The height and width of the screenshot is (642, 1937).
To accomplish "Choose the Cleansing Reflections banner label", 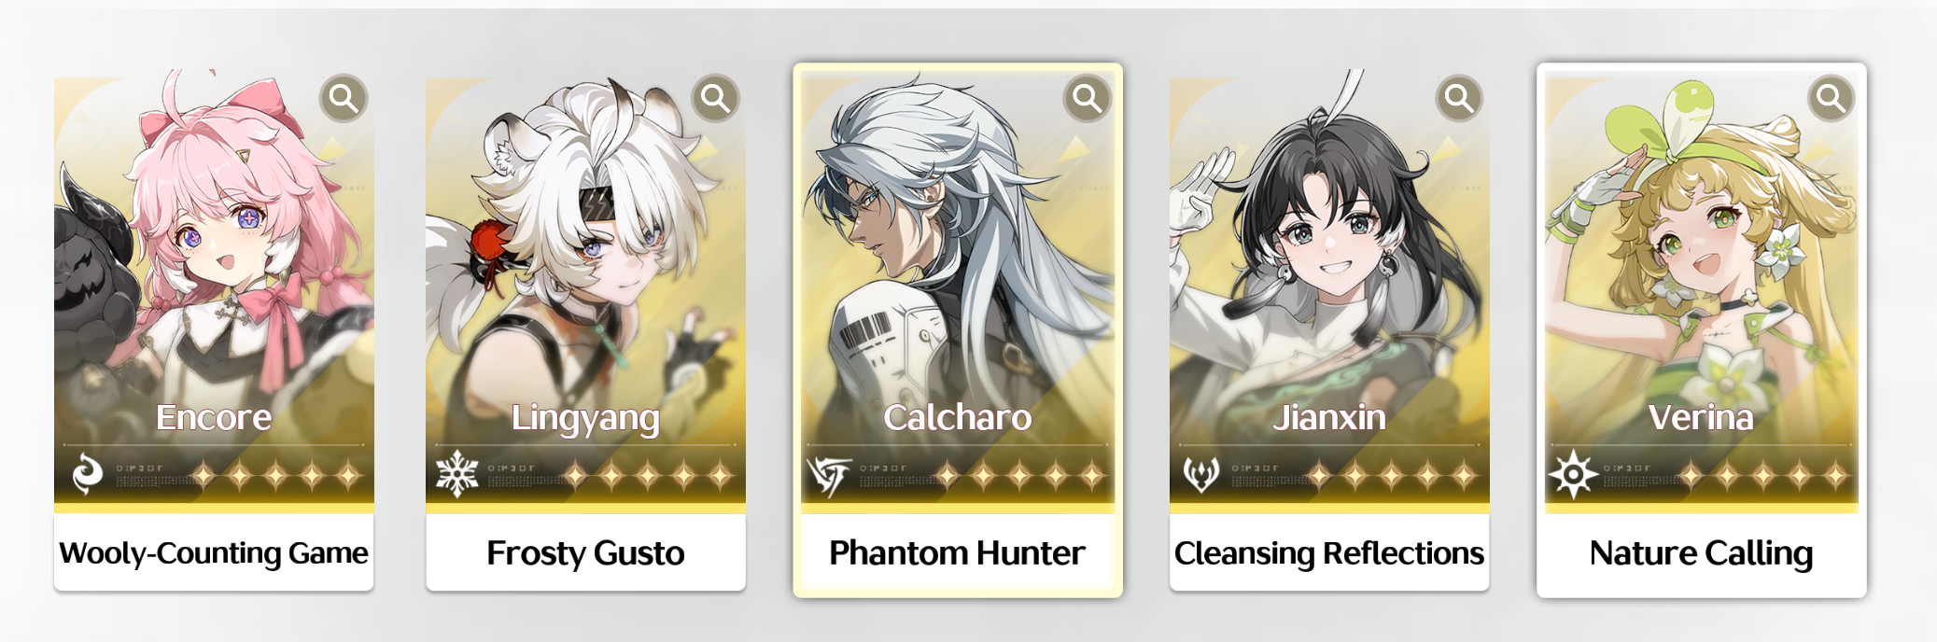I will (1329, 553).
